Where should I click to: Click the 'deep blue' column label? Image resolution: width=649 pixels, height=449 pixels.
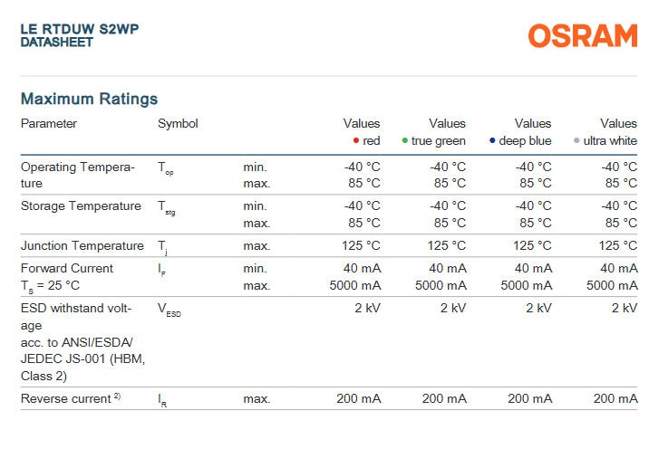tap(525, 141)
